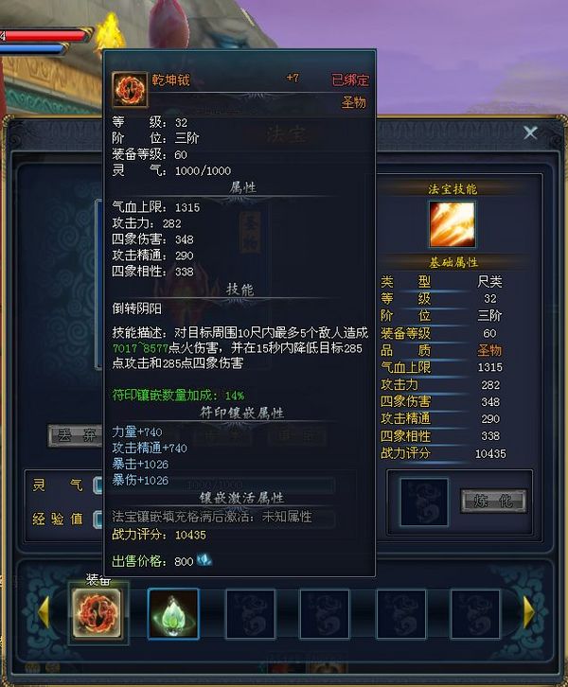The image size is (568, 687).
Task: Select the equipped 乾坤钺 treasure slot
Action: pyautogui.click(x=97, y=612)
